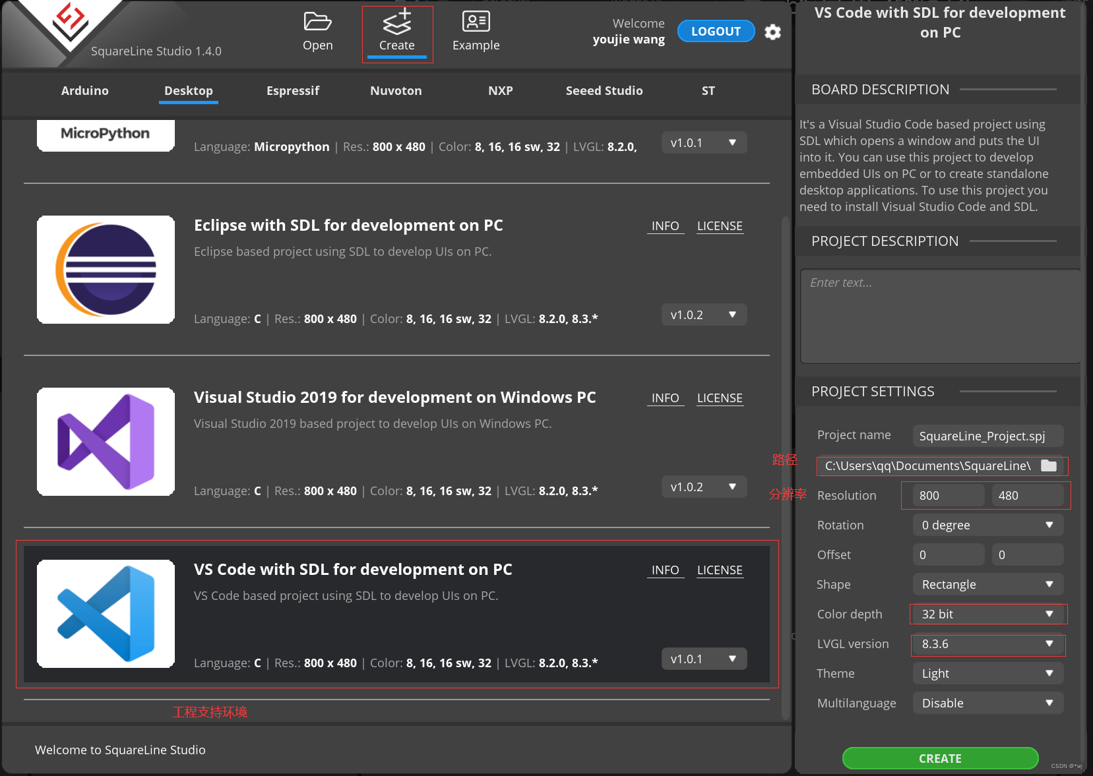
Task: Click the LOGOUT button
Action: (x=716, y=31)
